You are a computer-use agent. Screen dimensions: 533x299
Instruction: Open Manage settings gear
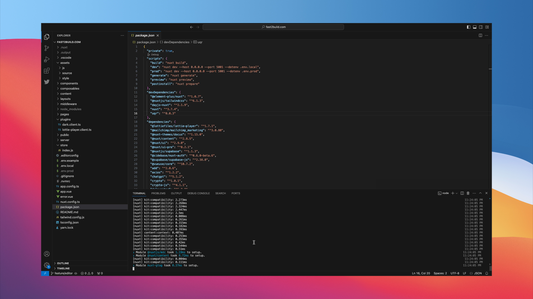click(47, 265)
